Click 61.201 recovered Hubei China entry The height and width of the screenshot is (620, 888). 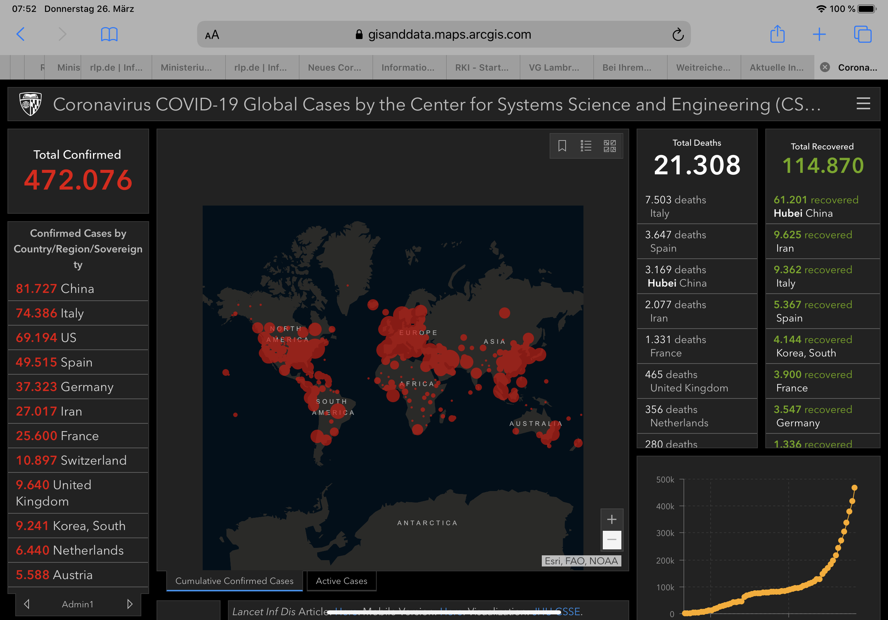823,206
